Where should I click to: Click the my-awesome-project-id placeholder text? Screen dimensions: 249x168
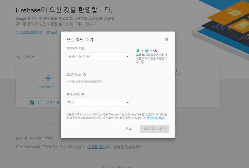coord(84,81)
